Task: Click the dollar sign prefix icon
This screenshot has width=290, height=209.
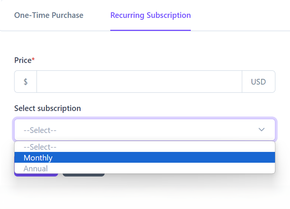Action: 26,82
